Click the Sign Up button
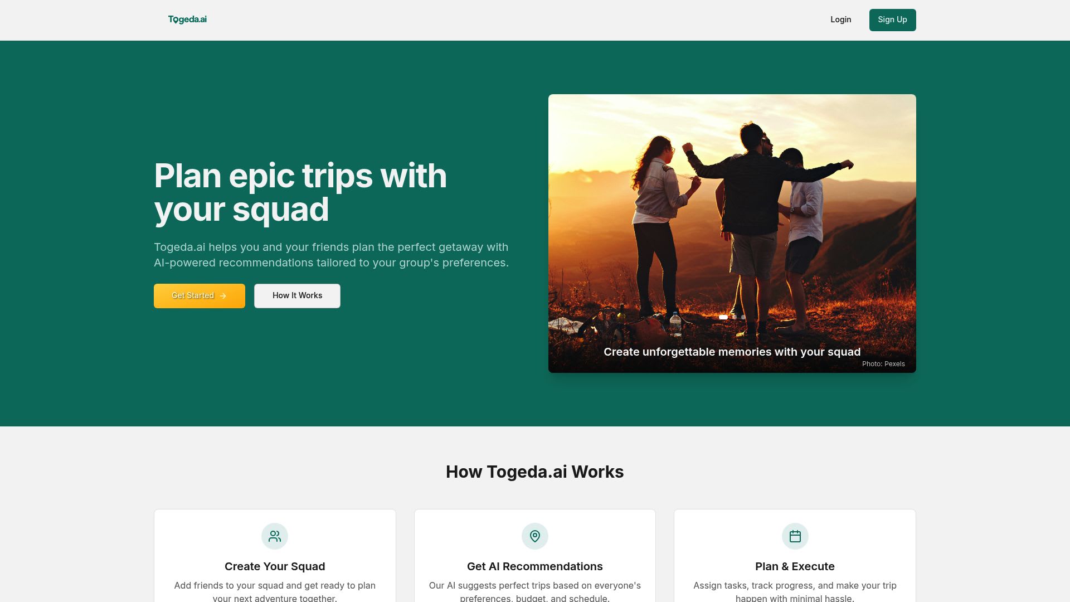 click(x=892, y=20)
